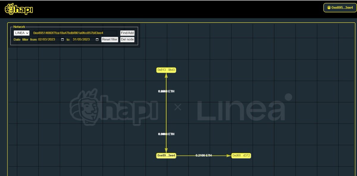Screen dimensions: 357x176
Task: Click the to date field 31/05/2023
Action: point(86,40)
